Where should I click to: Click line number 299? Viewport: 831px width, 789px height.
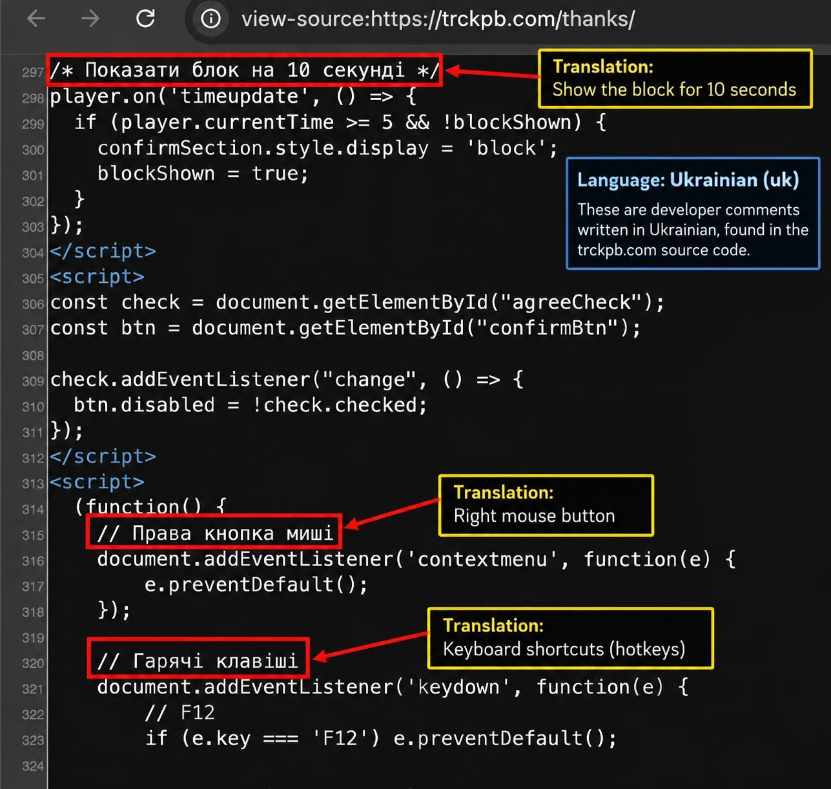pos(33,124)
